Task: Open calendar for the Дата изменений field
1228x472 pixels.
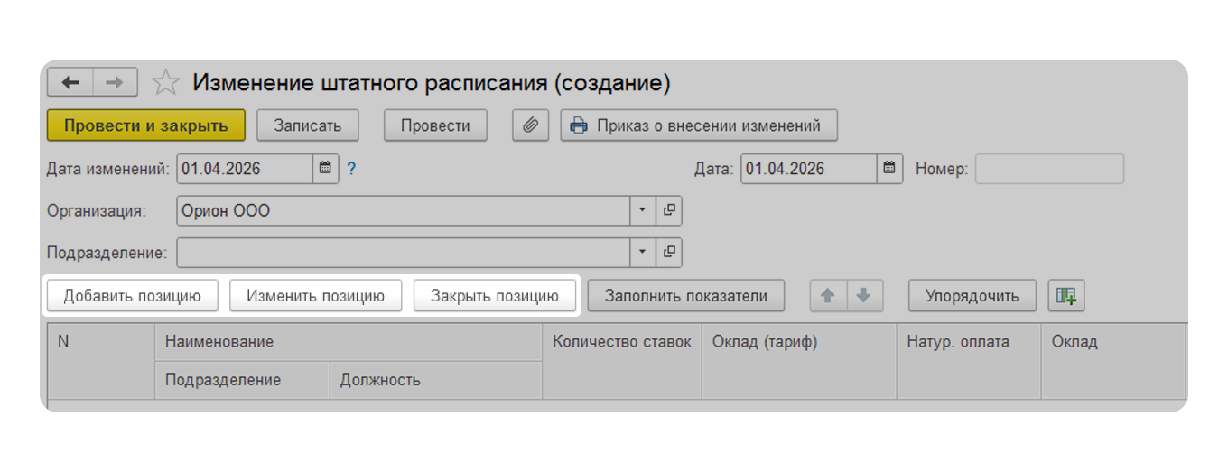Action: click(x=326, y=169)
